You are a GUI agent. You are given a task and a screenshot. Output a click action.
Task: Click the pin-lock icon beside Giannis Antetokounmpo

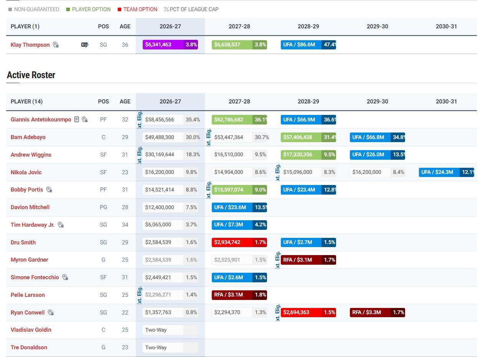click(85, 120)
